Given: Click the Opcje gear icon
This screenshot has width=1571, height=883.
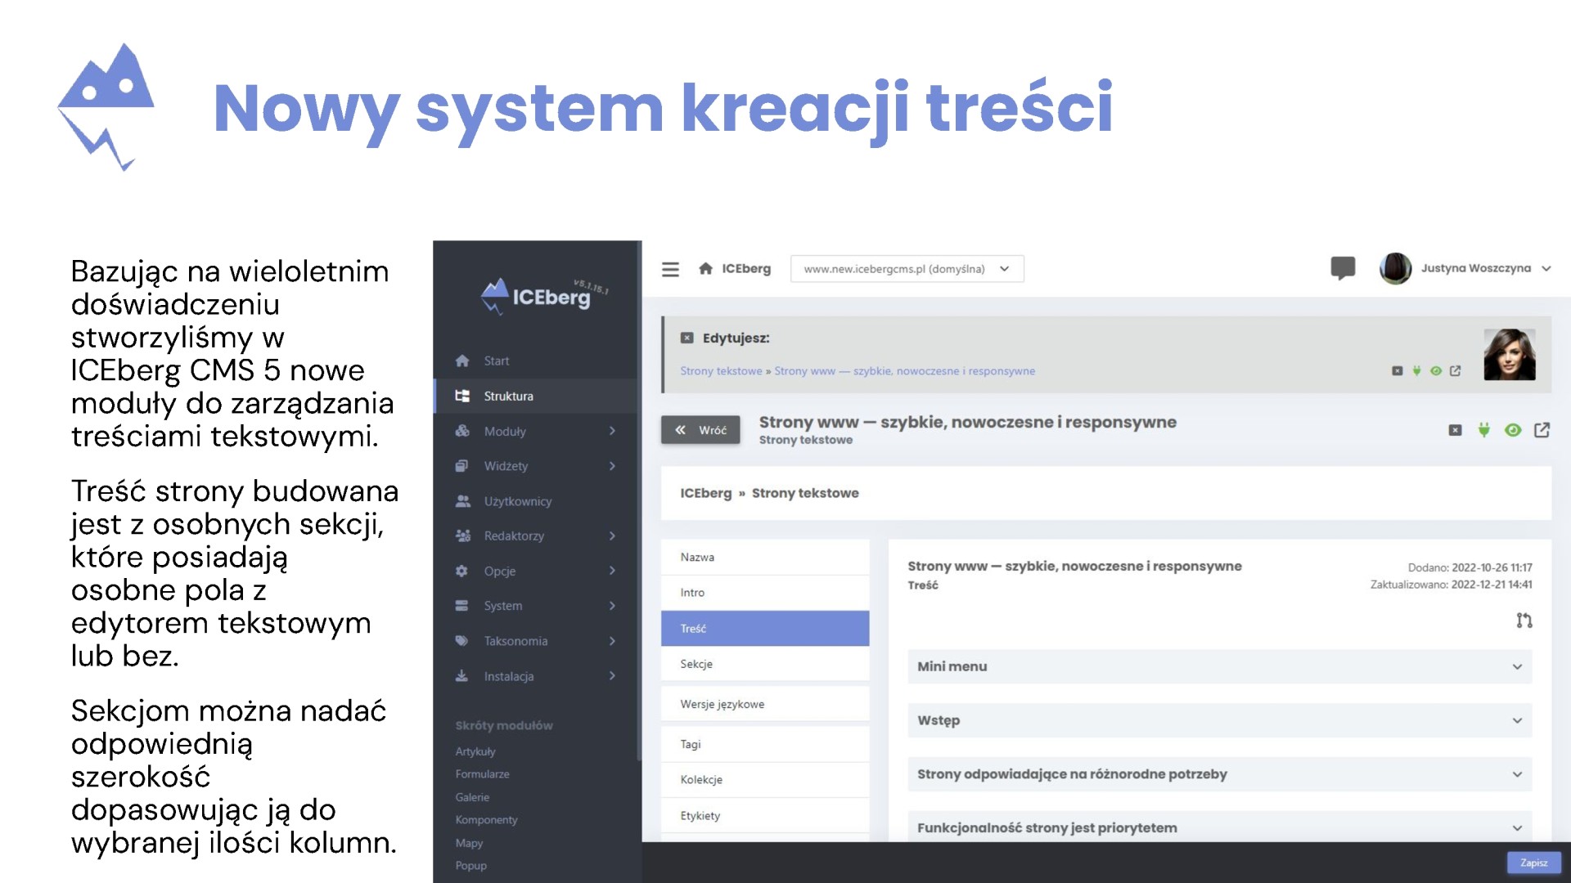Looking at the screenshot, I should point(462,571).
